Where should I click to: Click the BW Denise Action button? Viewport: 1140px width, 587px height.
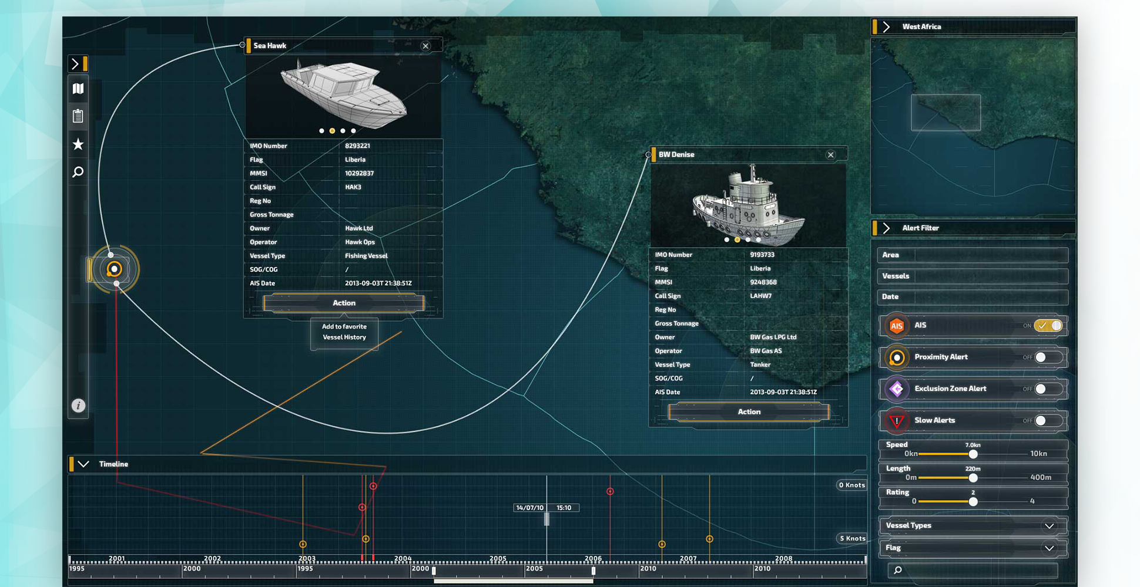[749, 411]
